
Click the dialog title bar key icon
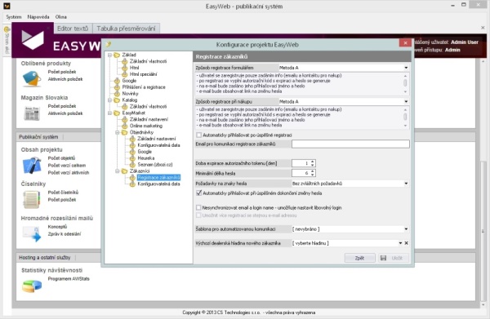coord(109,44)
